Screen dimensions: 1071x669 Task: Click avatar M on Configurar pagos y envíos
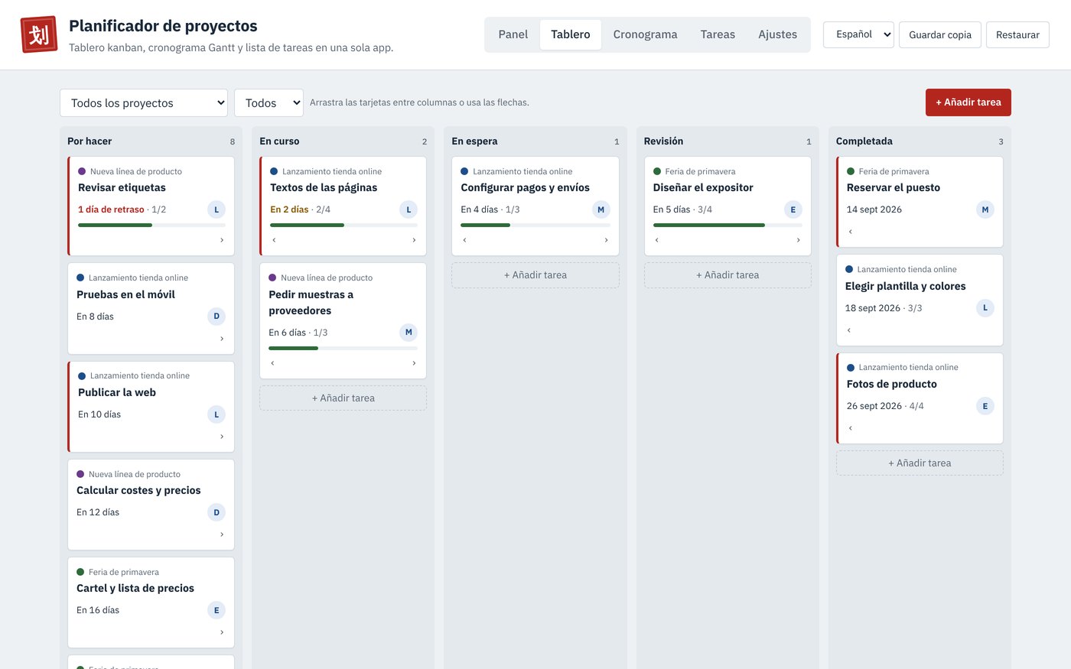click(x=601, y=209)
